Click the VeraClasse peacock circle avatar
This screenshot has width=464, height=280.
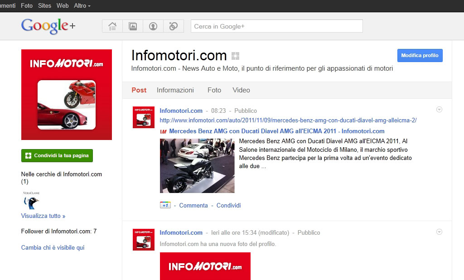click(31, 200)
